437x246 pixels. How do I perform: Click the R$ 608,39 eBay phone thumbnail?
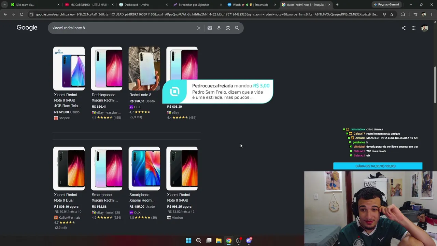pyautogui.click(x=182, y=63)
